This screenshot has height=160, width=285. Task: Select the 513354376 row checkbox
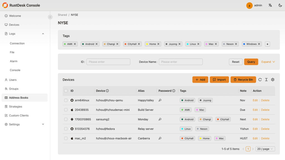(66, 129)
